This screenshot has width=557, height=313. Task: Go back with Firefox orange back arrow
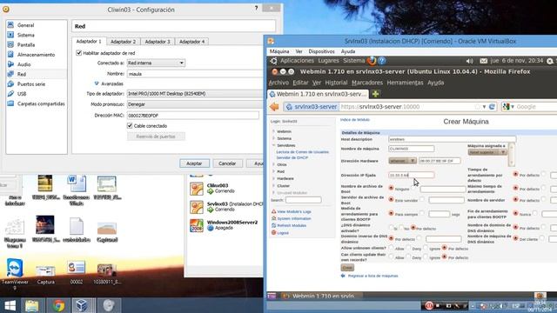pyautogui.click(x=274, y=106)
